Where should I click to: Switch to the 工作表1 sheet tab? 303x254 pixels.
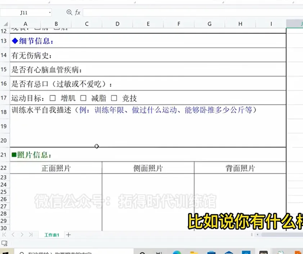[51, 235]
